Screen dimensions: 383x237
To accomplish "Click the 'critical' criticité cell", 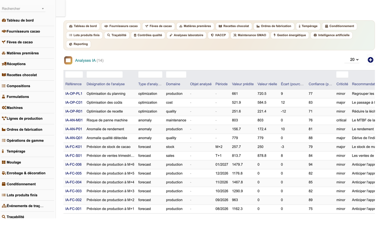I will coord(342,120).
